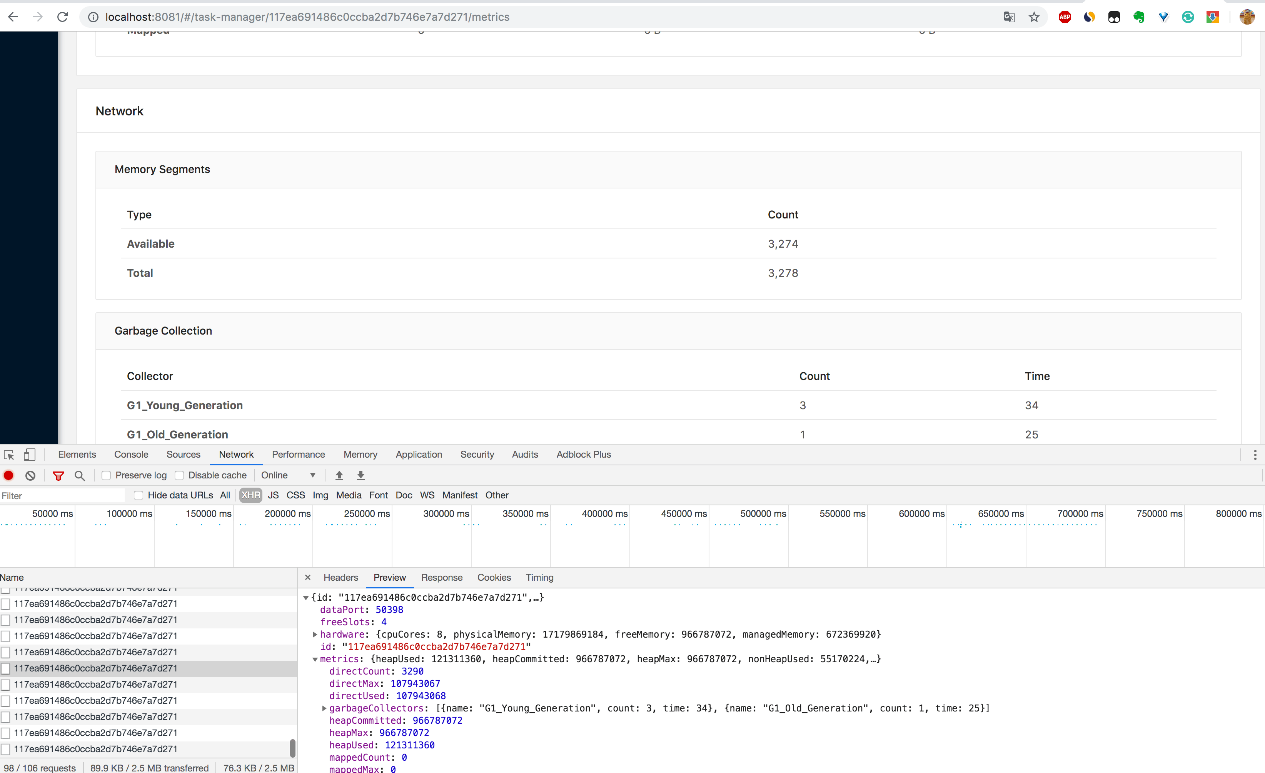
Task: Open the Sources tab
Action: pos(183,455)
